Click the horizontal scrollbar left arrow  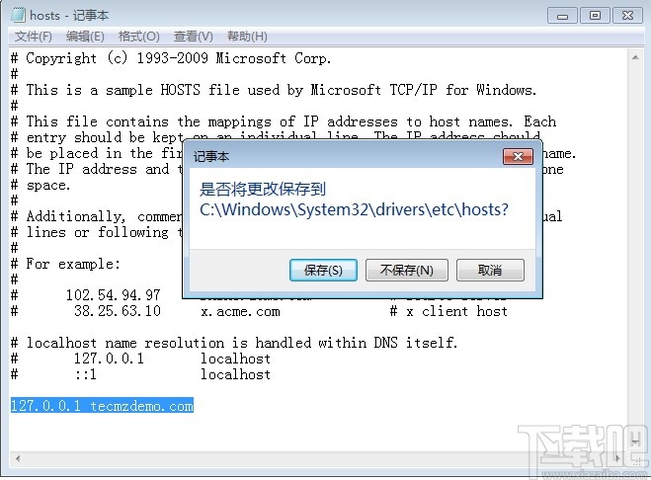coord(18,458)
